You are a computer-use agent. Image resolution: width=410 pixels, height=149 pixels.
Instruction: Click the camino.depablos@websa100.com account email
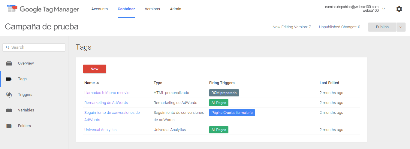click(352, 7)
